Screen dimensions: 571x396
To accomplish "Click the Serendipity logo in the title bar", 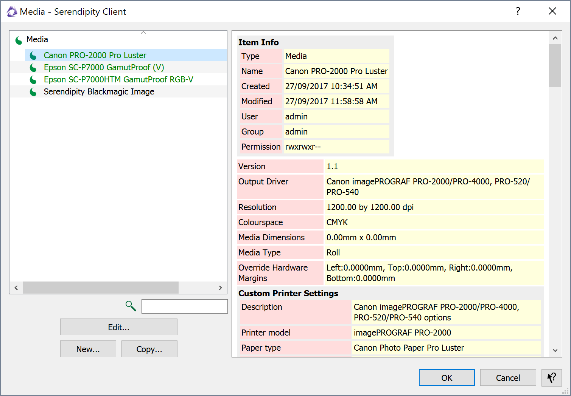I will tap(11, 11).
